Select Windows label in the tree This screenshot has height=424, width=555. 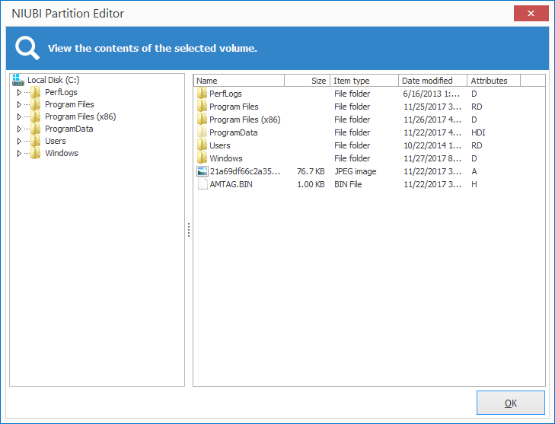[x=62, y=153]
